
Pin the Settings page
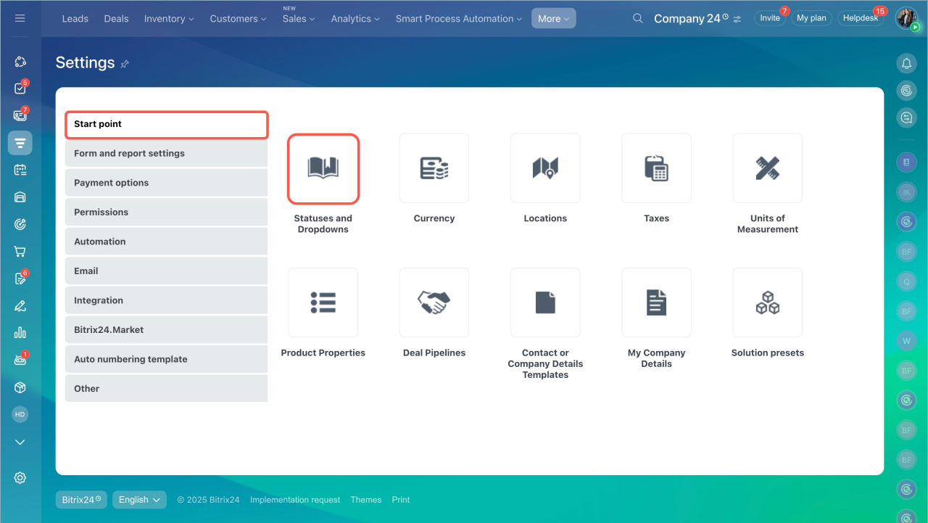[x=125, y=64]
